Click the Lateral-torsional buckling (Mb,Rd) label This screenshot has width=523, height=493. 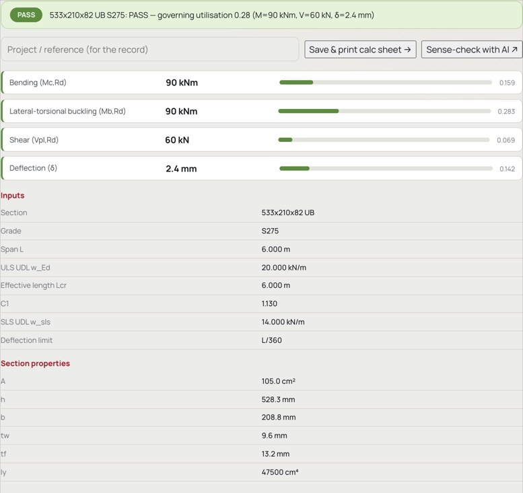(x=67, y=111)
